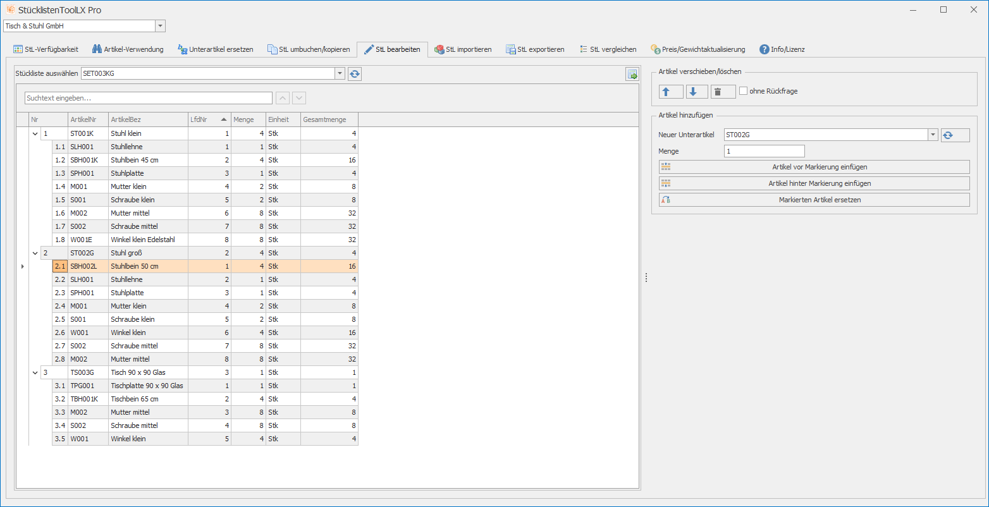Open the company dropdown Tisch & Stuhl GmbH
This screenshot has height=507, width=989.
click(x=160, y=26)
